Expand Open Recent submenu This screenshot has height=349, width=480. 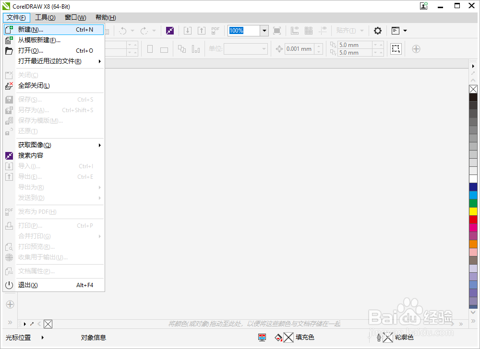(99, 61)
